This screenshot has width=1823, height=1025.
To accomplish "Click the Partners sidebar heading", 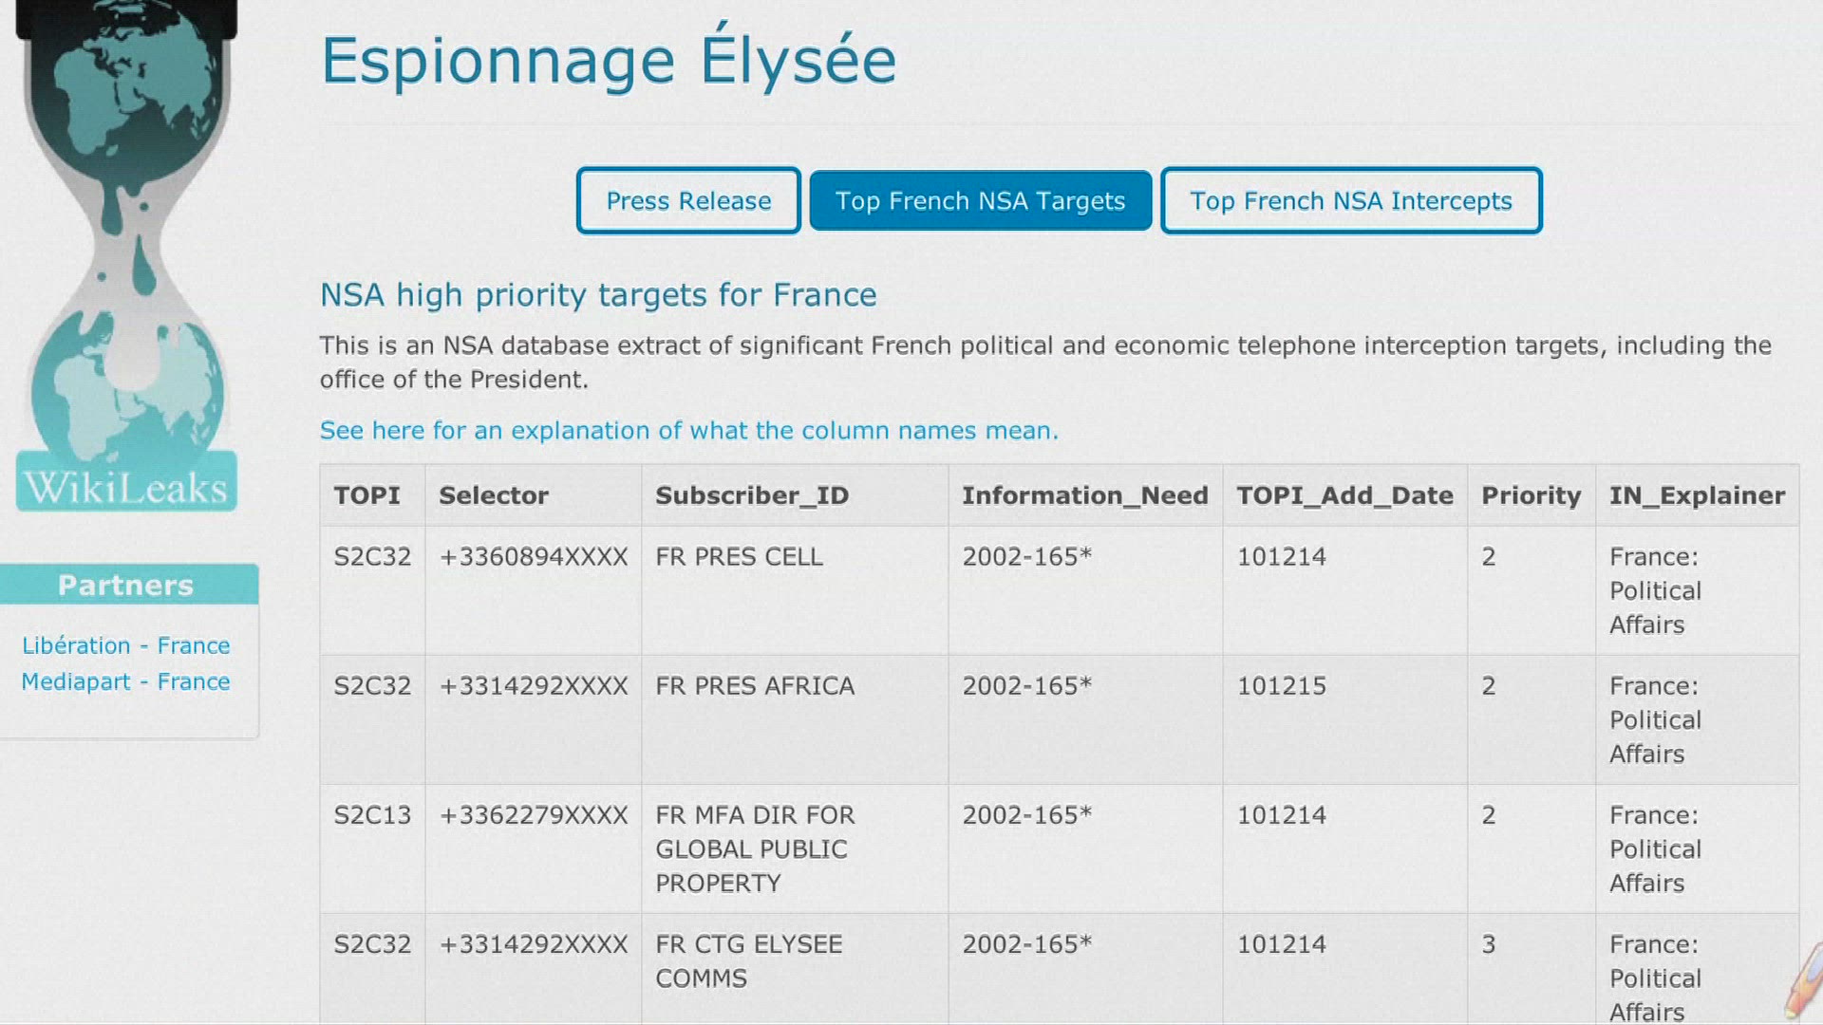I will coord(126,585).
